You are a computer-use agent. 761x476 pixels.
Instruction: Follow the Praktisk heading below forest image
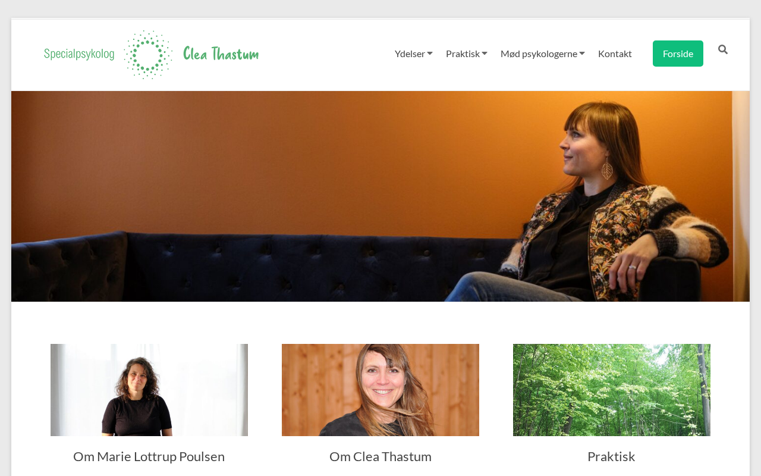click(611, 456)
